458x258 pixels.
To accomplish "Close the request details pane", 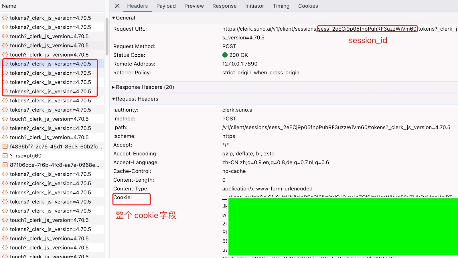I will pyautogui.click(x=117, y=6).
